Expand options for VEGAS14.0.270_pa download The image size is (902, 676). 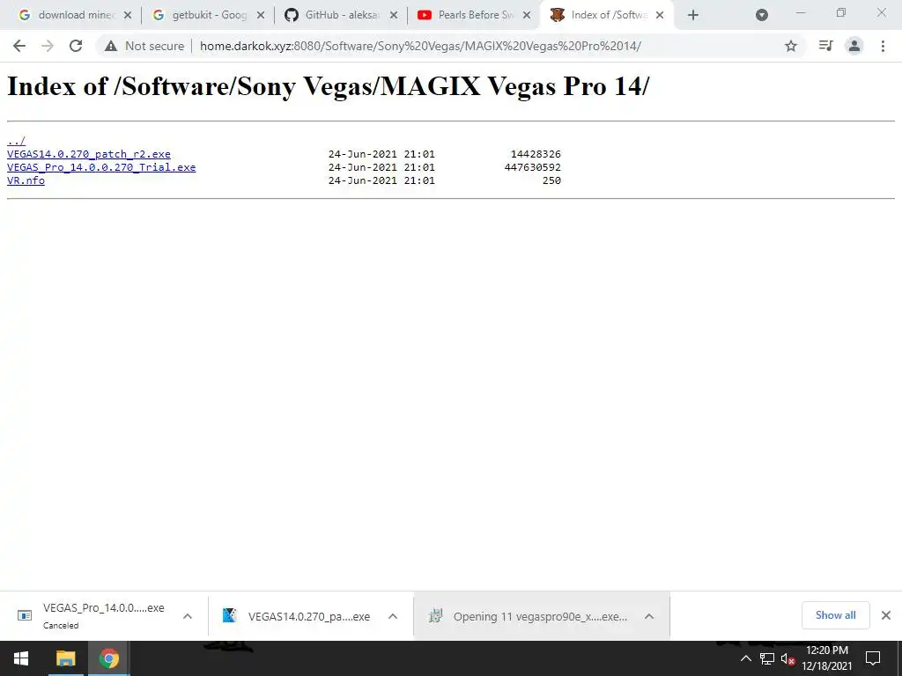(x=392, y=616)
